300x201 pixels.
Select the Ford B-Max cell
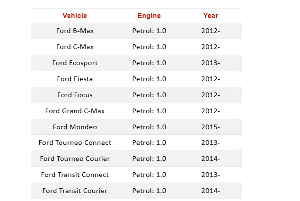(x=75, y=31)
